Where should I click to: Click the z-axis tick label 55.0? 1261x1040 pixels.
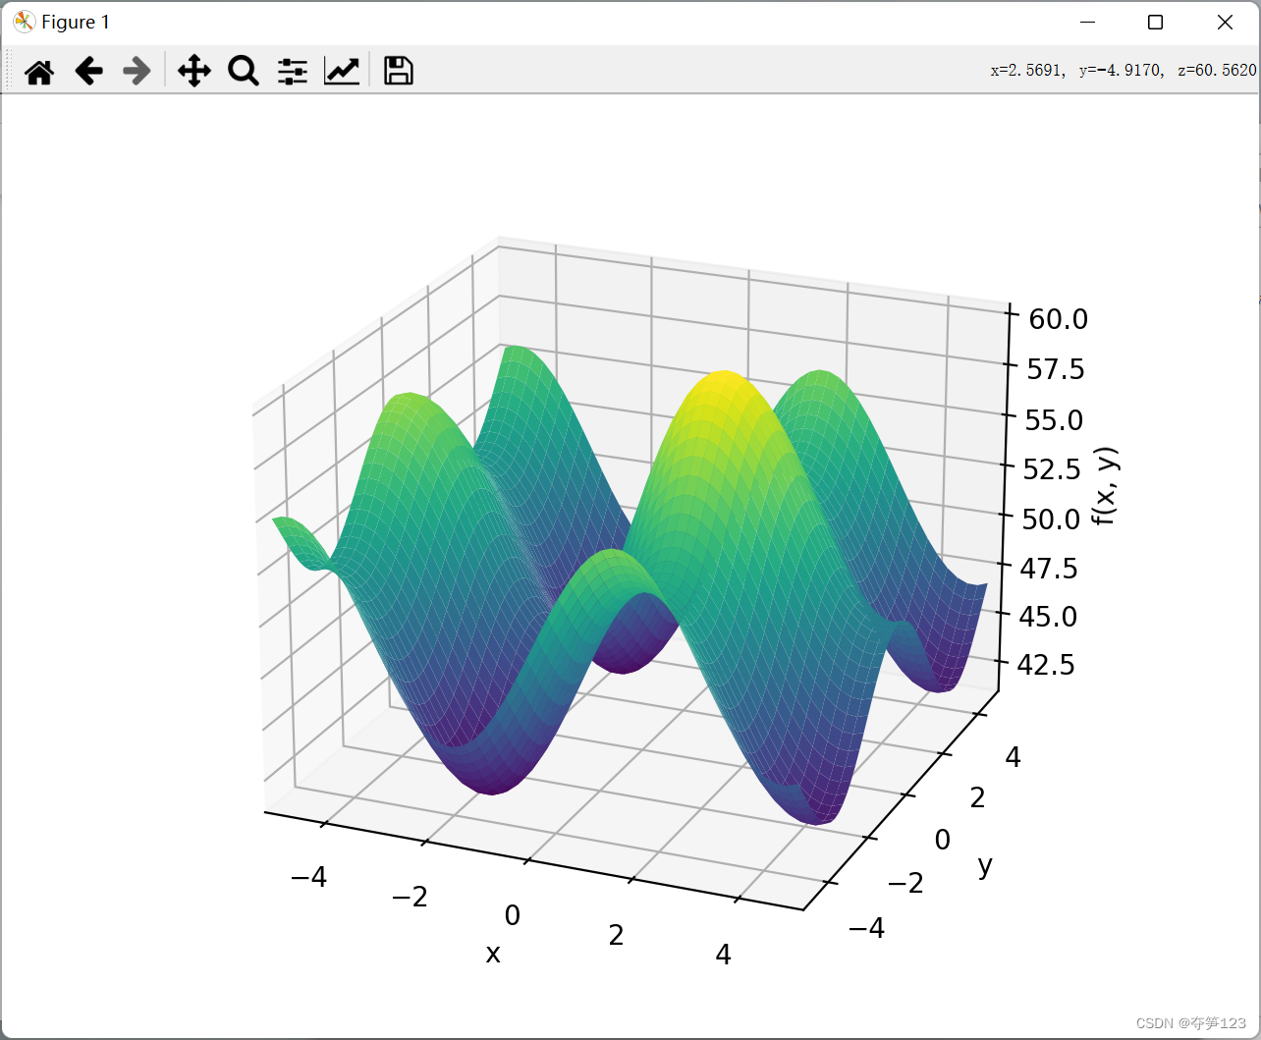[1054, 419]
